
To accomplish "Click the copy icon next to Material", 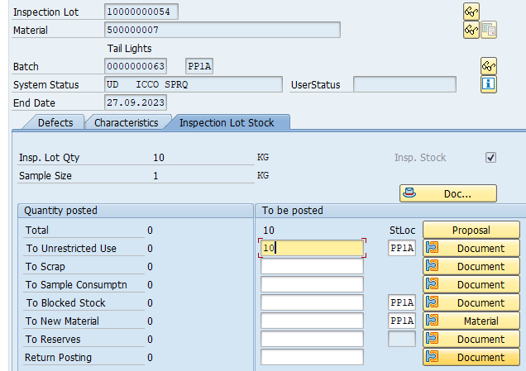I will tap(489, 30).
